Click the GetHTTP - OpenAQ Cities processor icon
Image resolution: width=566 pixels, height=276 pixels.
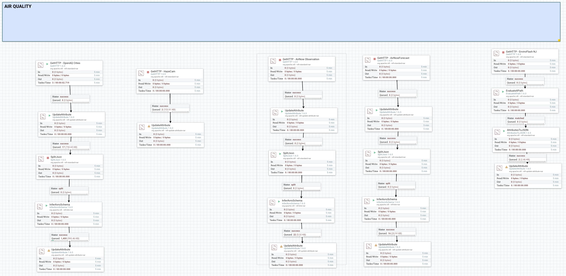pos(41,65)
